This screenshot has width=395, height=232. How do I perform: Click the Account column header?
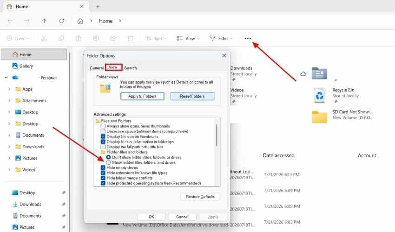367,155
